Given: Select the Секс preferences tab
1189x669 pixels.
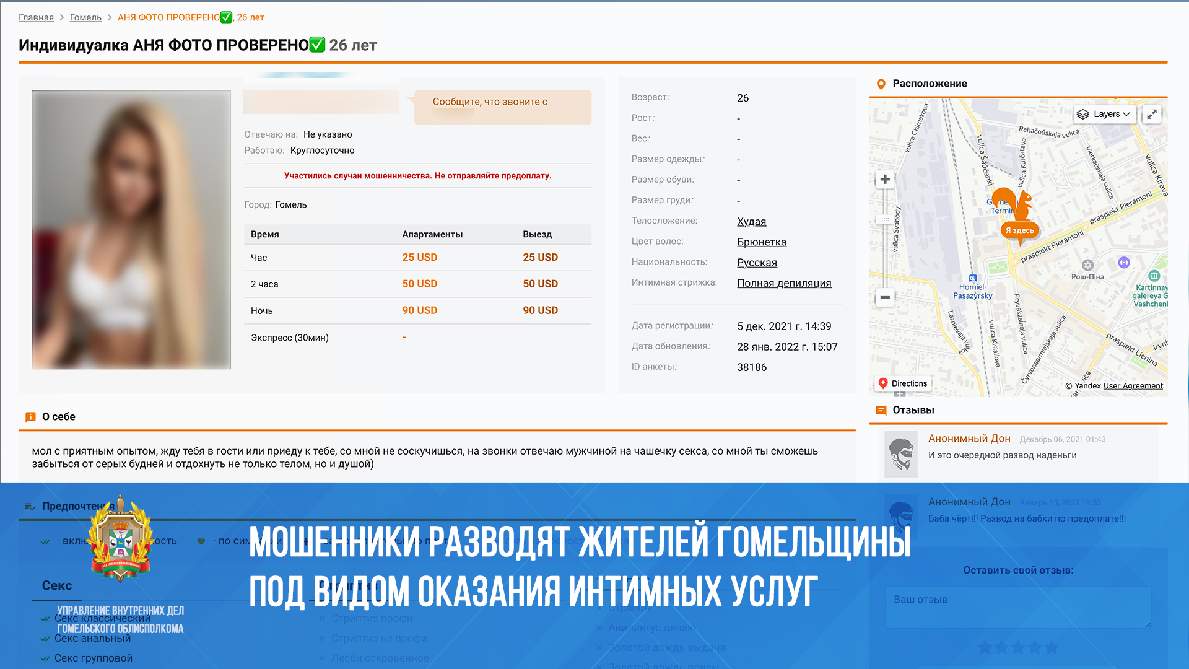Looking at the screenshot, I should pos(57,586).
